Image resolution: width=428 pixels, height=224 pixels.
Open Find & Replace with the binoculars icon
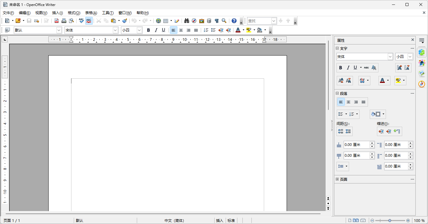(187, 21)
